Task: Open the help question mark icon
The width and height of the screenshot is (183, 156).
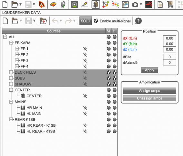Action: pos(138,21)
